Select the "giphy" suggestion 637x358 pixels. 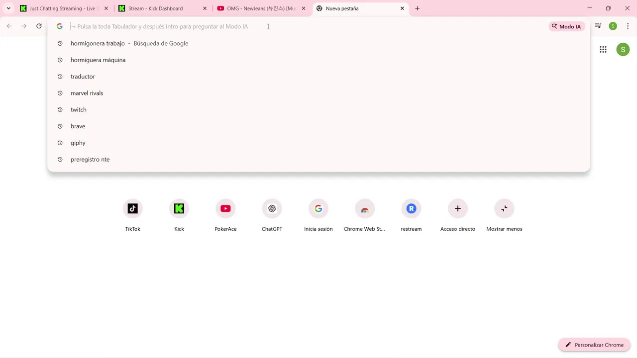click(318, 143)
